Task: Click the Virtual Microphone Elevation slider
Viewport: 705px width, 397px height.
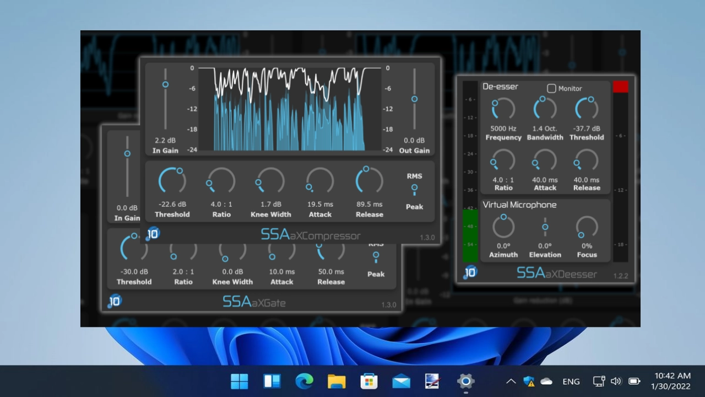Action: tap(545, 227)
